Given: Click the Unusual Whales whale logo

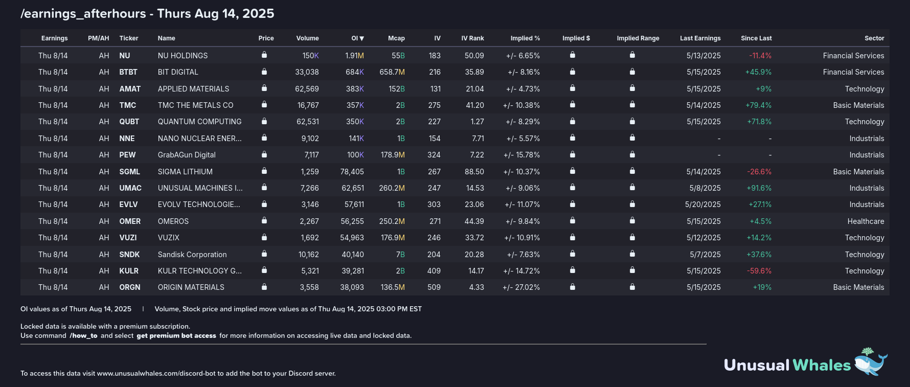Looking at the screenshot, I should [871, 362].
